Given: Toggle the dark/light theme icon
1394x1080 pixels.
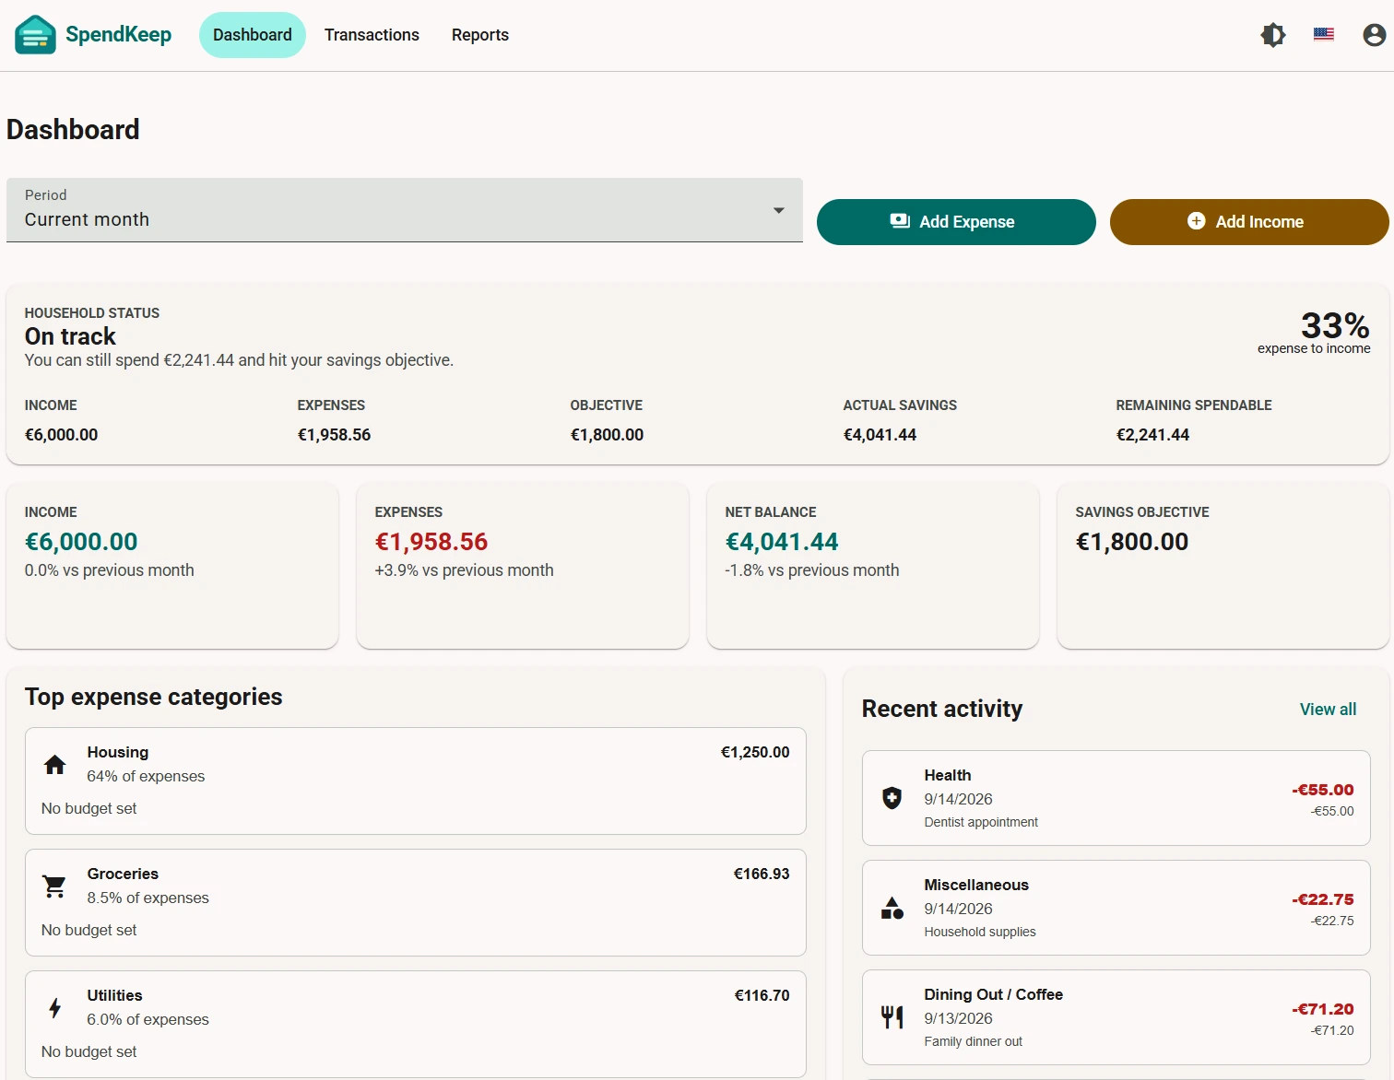Looking at the screenshot, I should click(x=1273, y=35).
